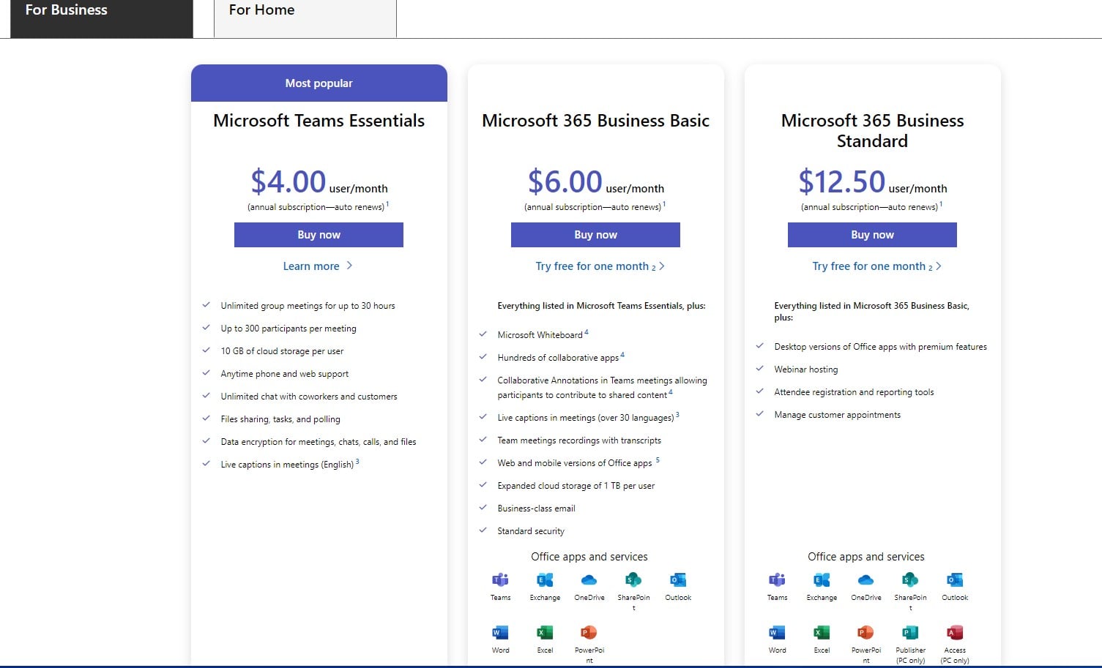Screen dimensions: 1102x668
Task: Click PowerPoint icon in Business Standard apps
Action: (x=866, y=632)
